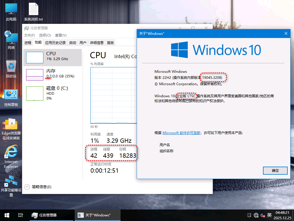Select the 回收站 recycle bin icon
The image size is (294, 221).
click(11, 69)
